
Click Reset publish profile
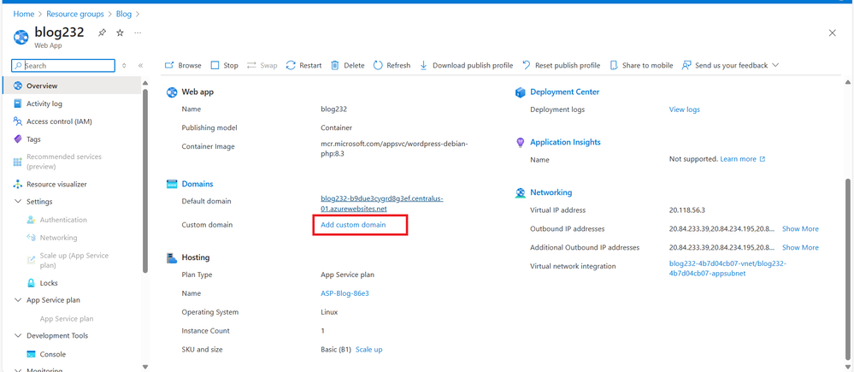pos(561,65)
